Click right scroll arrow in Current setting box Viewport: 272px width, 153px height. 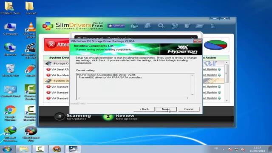187,98
